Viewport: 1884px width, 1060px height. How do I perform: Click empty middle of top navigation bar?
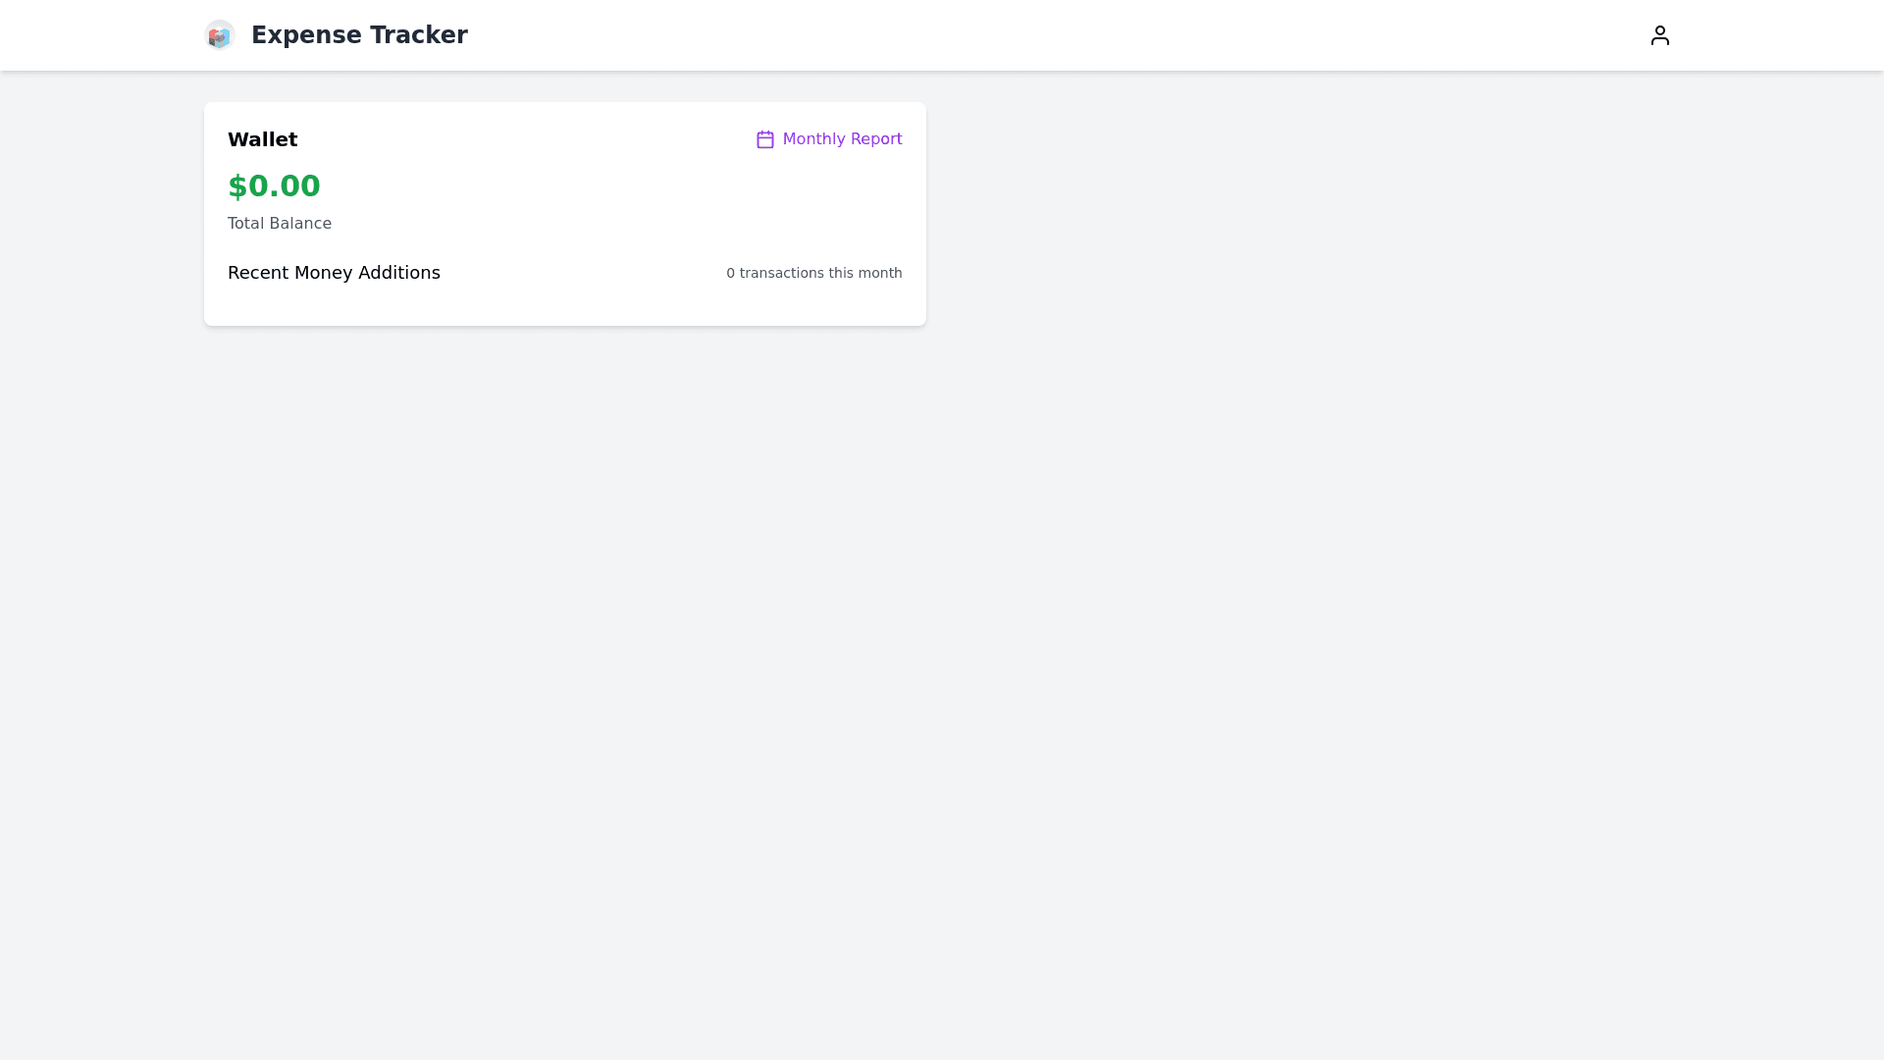[x=981, y=35]
